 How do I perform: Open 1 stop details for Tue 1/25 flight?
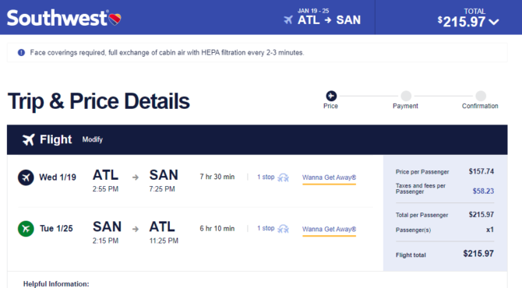pos(266,229)
